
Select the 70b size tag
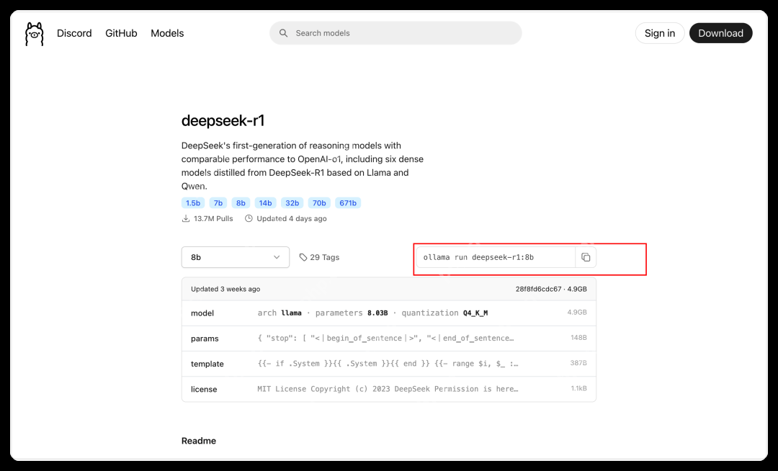(319, 203)
